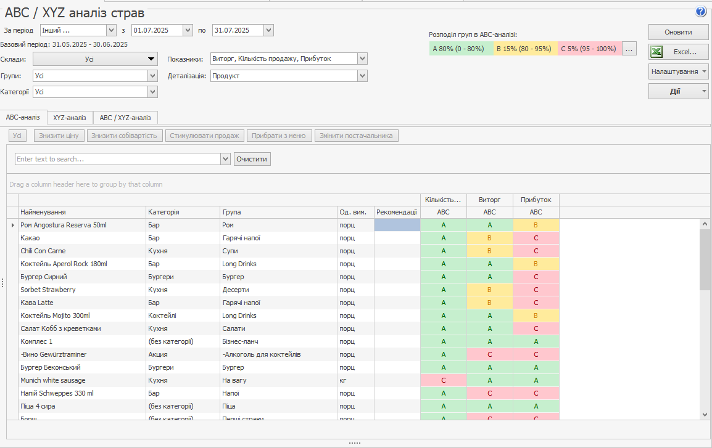Toggle the 'Знизити ціну' recommendation filter
The image size is (712, 448).
59,136
